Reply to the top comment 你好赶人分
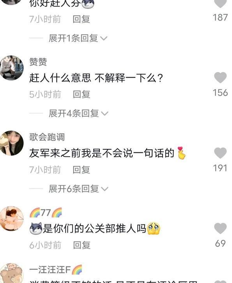 point(81,19)
